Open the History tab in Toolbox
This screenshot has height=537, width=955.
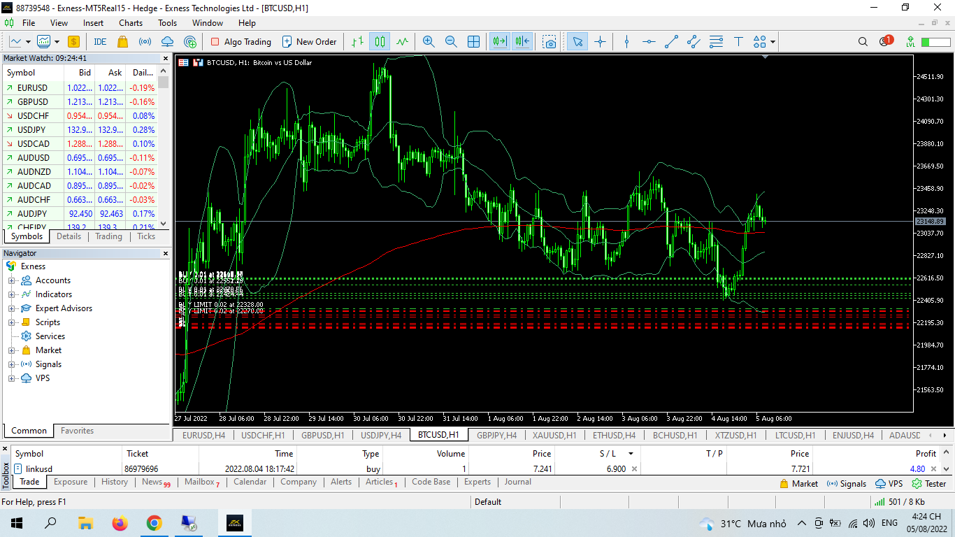115,482
